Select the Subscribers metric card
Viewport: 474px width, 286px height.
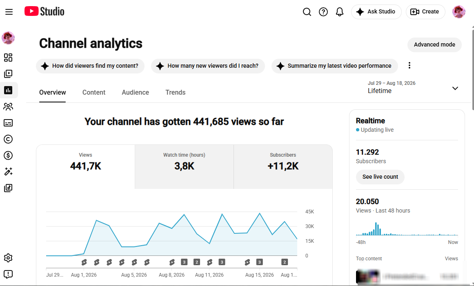coord(283,167)
